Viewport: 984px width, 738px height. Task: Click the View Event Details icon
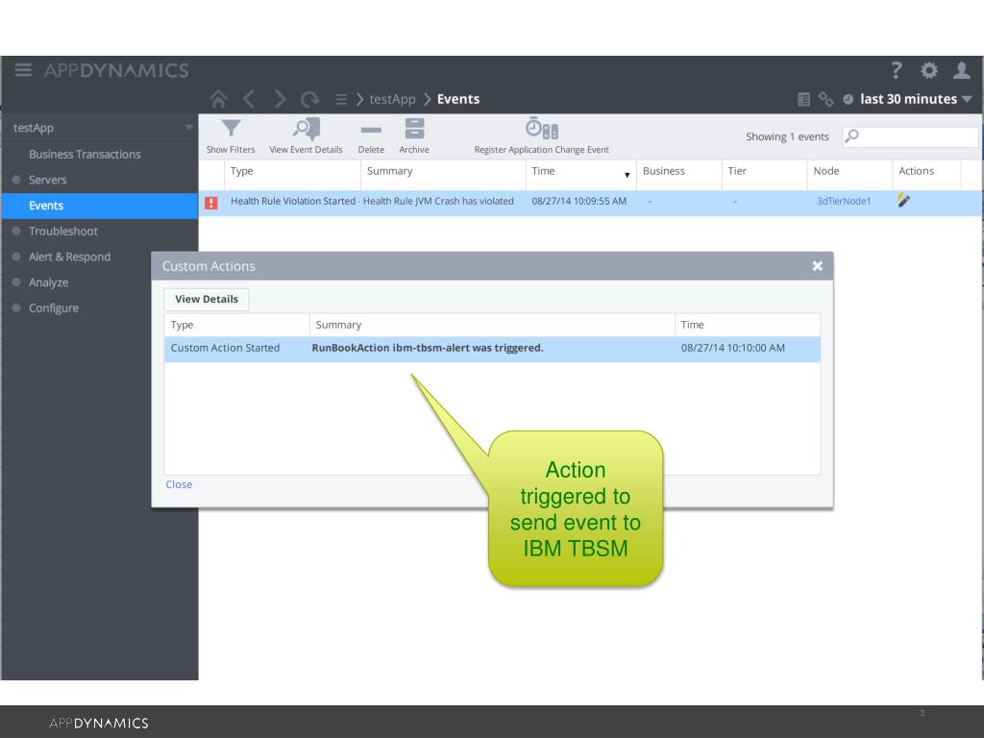(x=307, y=129)
